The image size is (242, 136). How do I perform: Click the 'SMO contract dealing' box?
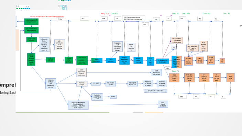[78, 105]
